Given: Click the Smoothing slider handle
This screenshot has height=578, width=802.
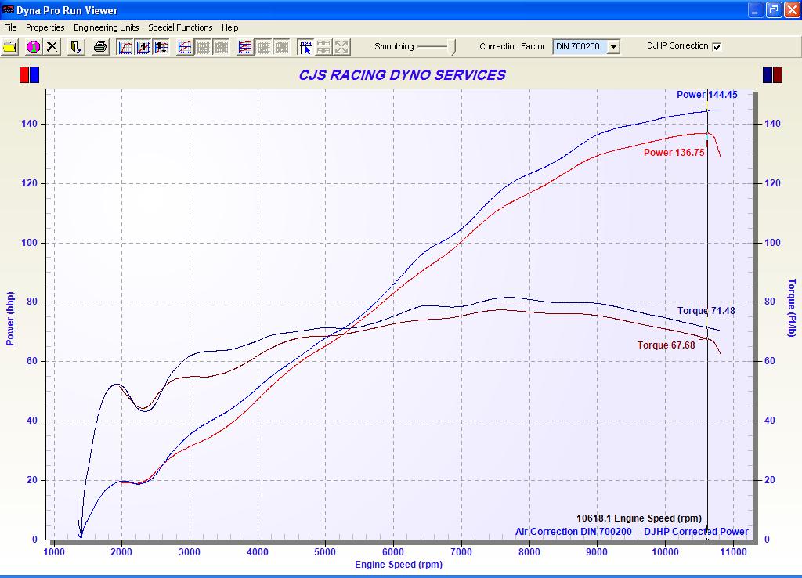Looking at the screenshot, I should 453,47.
